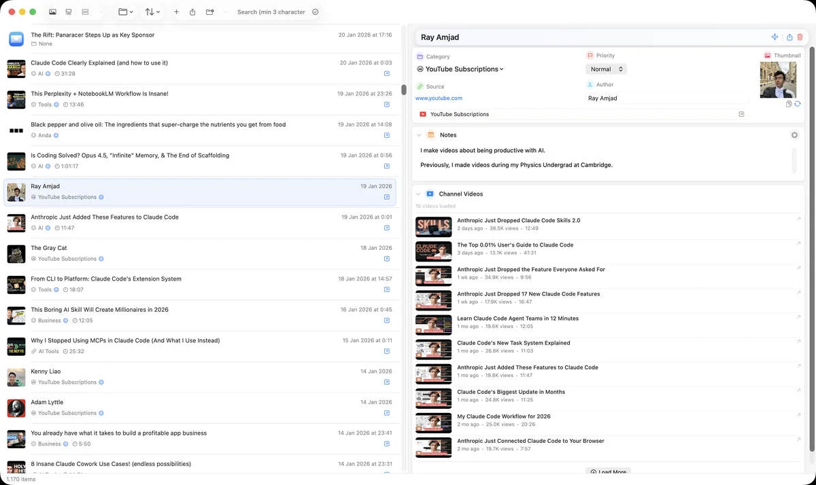Select You already have what it takes item
The height and width of the screenshot is (485, 816).
click(x=200, y=438)
